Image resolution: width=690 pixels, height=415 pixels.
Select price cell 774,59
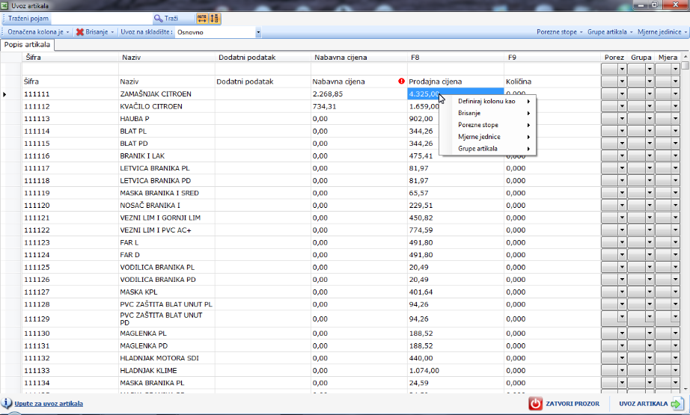[x=456, y=230]
